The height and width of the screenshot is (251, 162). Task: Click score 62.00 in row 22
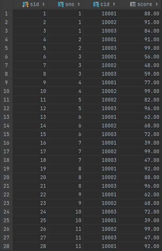tap(140, 194)
